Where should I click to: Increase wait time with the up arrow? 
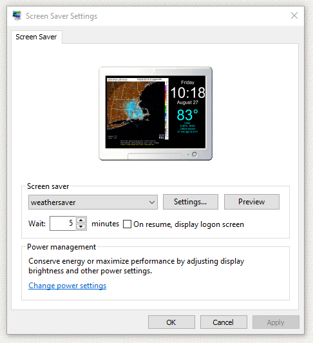pyautogui.click(x=81, y=220)
